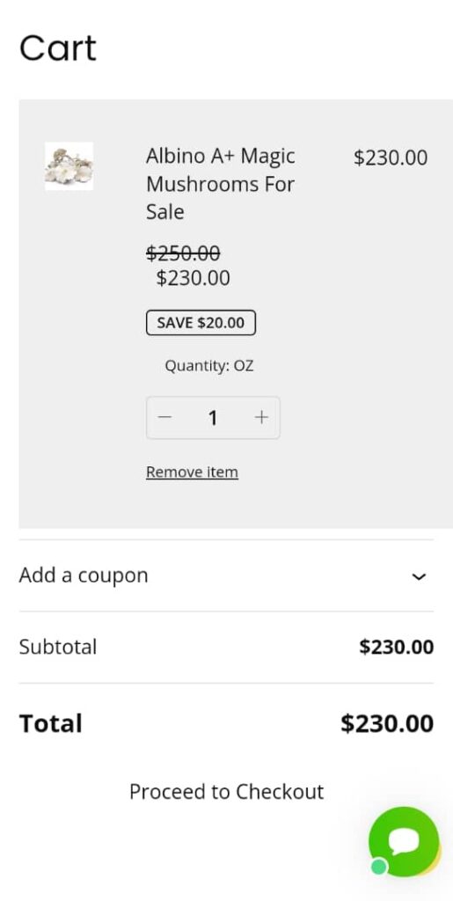
Task: Select the crossed-out $250.00 original price
Action: point(183,253)
